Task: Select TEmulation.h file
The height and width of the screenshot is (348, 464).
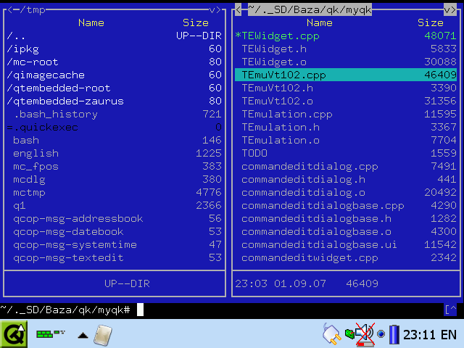Action: click(x=346, y=128)
